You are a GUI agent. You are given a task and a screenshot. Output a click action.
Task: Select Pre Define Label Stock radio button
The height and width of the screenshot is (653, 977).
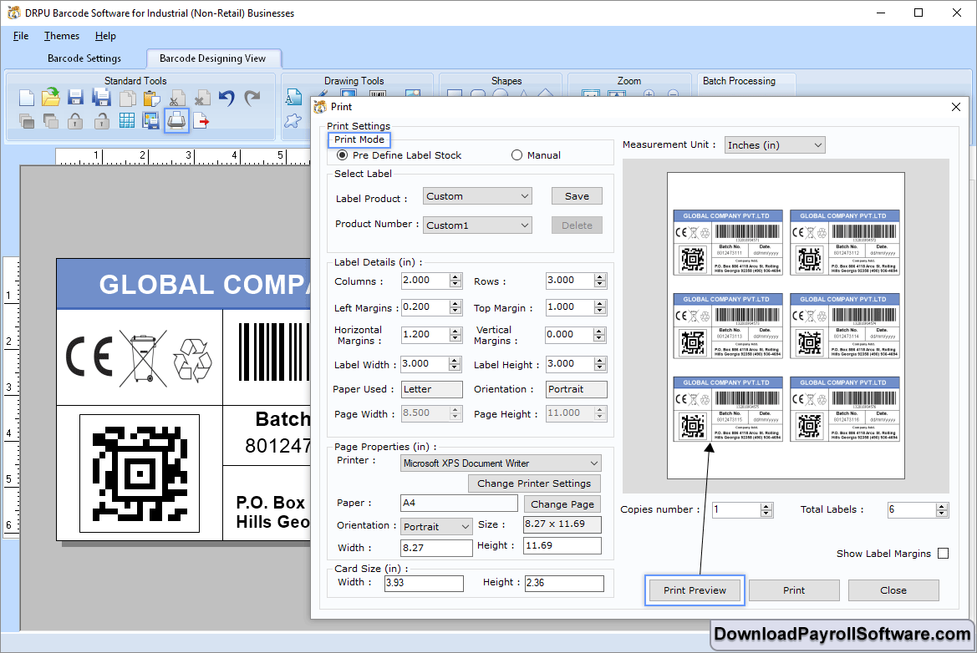click(342, 155)
